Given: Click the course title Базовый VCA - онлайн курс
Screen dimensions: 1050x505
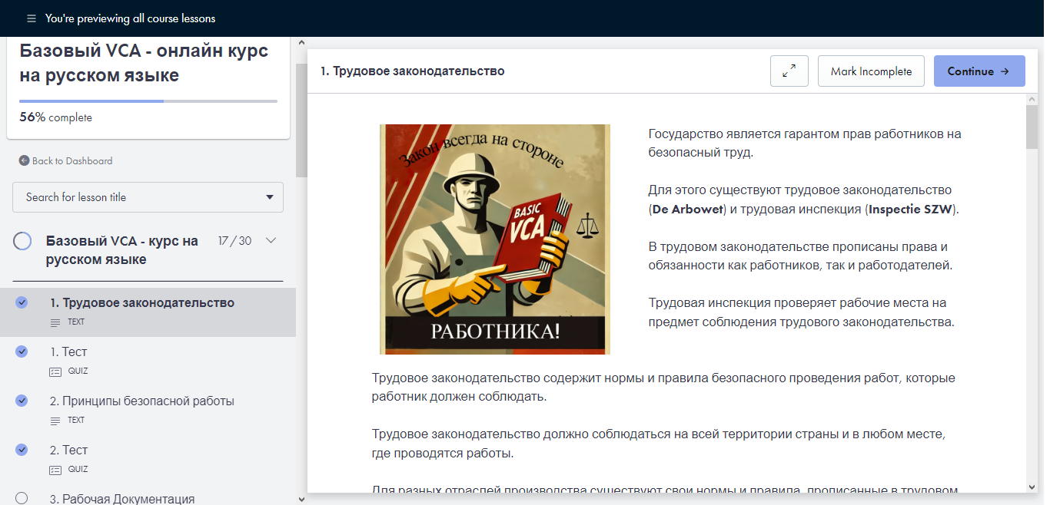Looking at the screenshot, I should 144,63.
